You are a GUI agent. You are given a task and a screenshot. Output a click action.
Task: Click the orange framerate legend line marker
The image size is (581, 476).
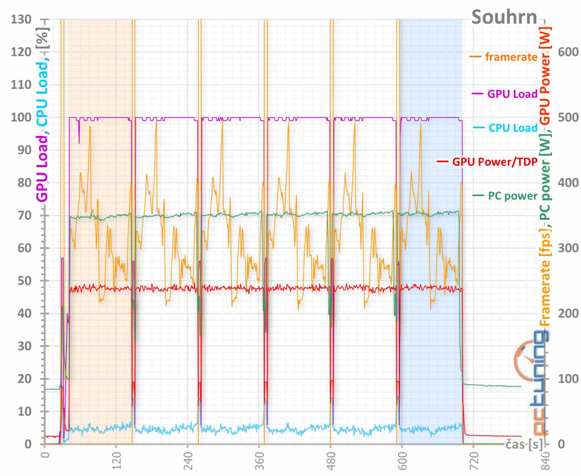pos(475,57)
